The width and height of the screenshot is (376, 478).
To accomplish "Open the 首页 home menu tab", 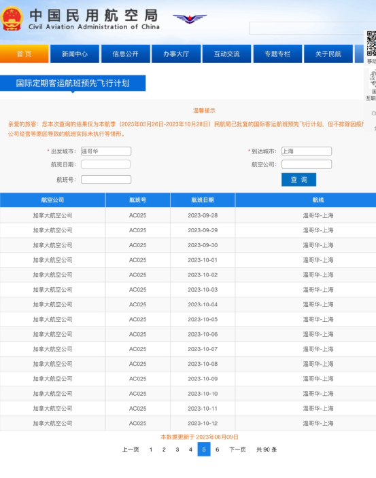I will tap(24, 54).
